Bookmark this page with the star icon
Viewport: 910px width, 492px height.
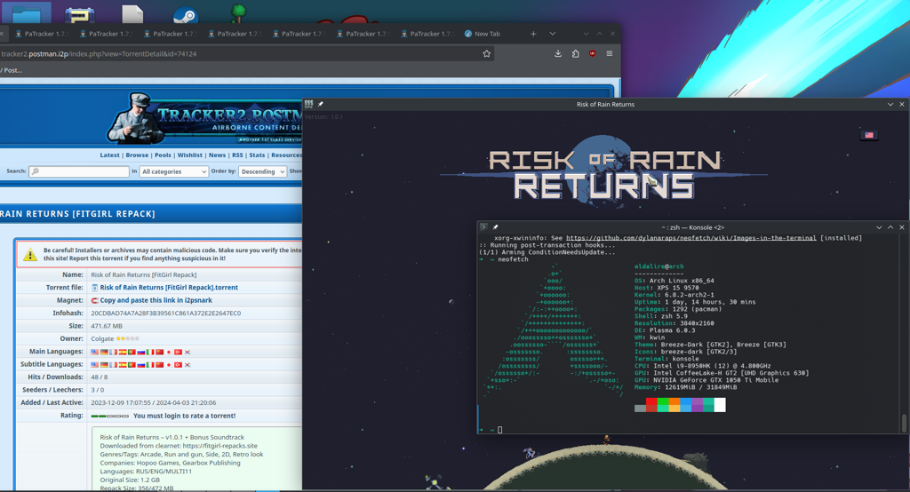[486, 54]
